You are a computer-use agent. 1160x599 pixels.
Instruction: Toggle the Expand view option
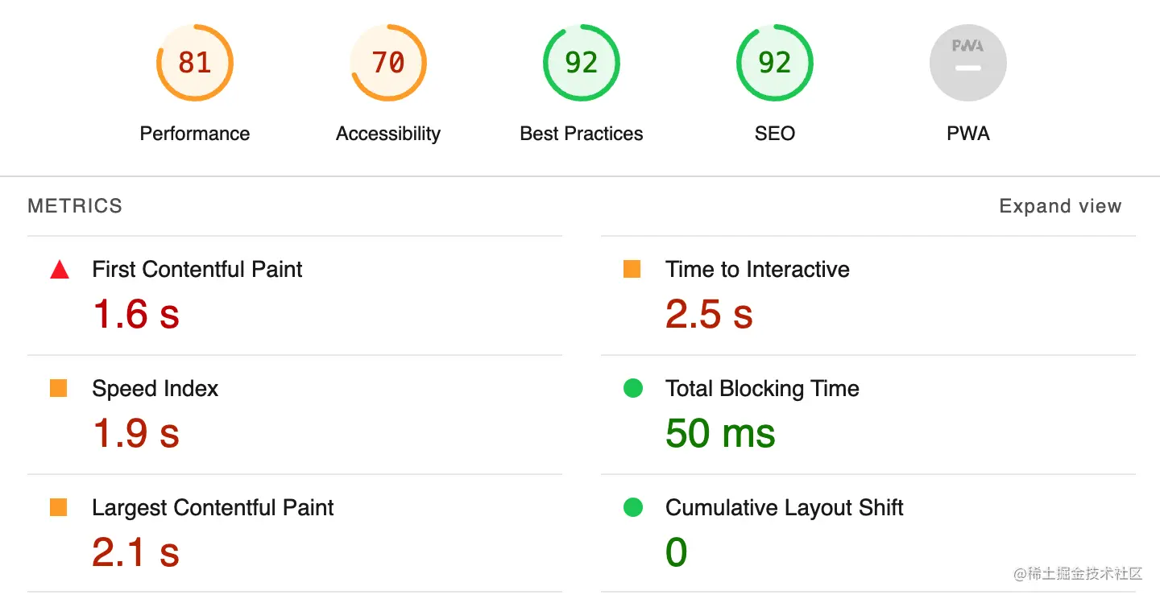coord(1059,207)
